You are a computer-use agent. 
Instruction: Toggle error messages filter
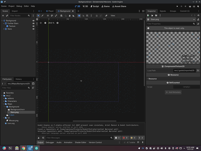(125, 138)
